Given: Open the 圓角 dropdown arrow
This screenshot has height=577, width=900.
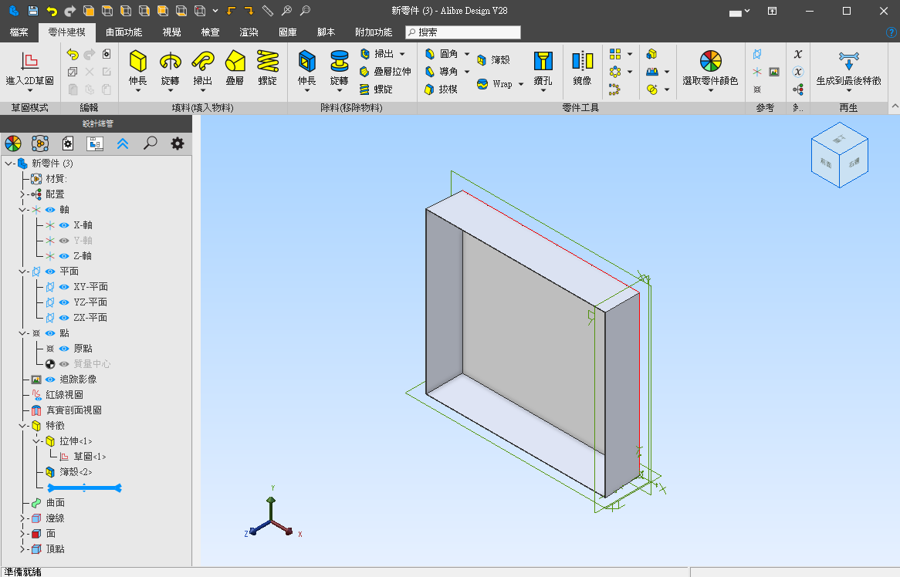Looking at the screenshot, I should pos(467,54).
